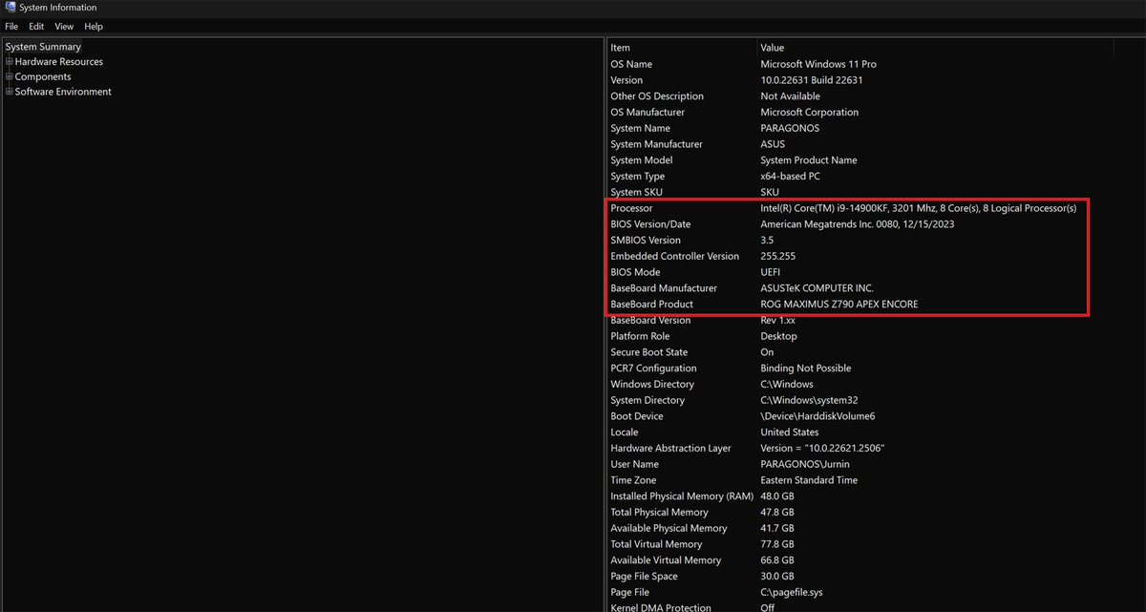Select the Processor row
The height and width of the screenshot is (612, 1146).
click(631, 208)
